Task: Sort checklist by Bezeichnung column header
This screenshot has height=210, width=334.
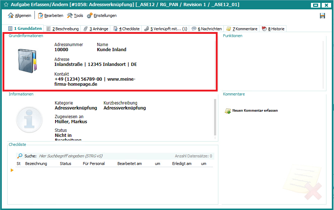Action: [x=36, y=164]
